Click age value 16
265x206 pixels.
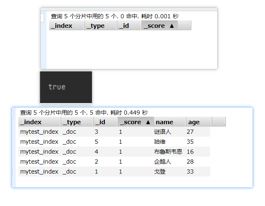[x=190, y=152]
